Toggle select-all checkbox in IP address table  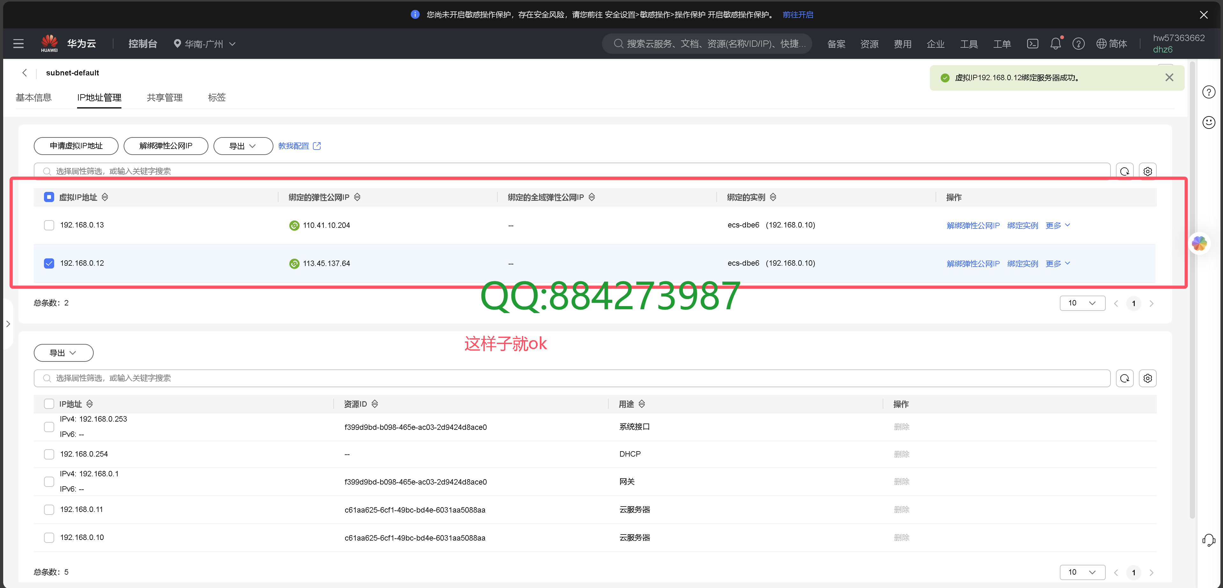(49, 403)
